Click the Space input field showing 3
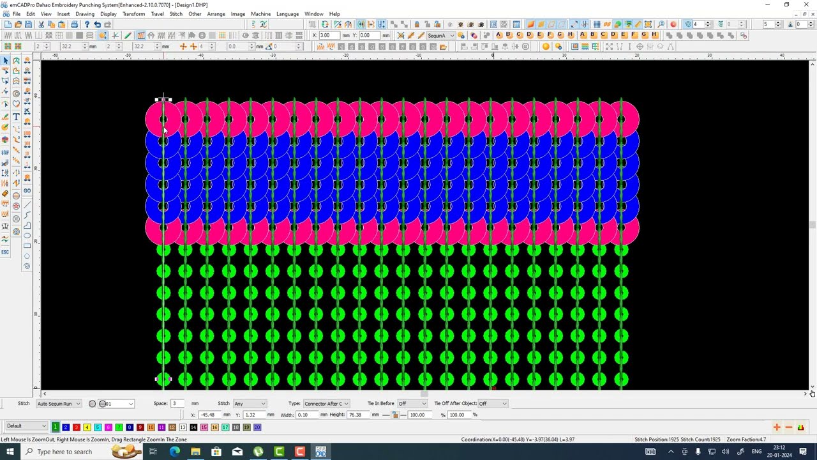The height and width of the screenshot is (460, 817). coord(177,404)
